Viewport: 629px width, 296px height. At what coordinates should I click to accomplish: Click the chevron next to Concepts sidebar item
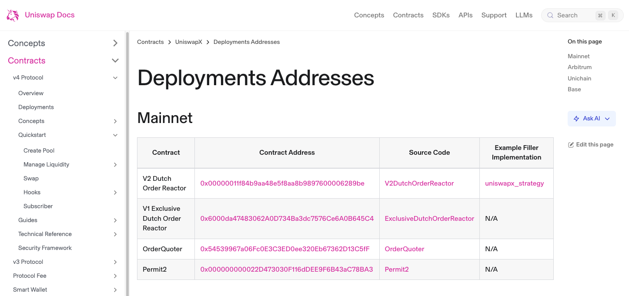click(115, 43)
